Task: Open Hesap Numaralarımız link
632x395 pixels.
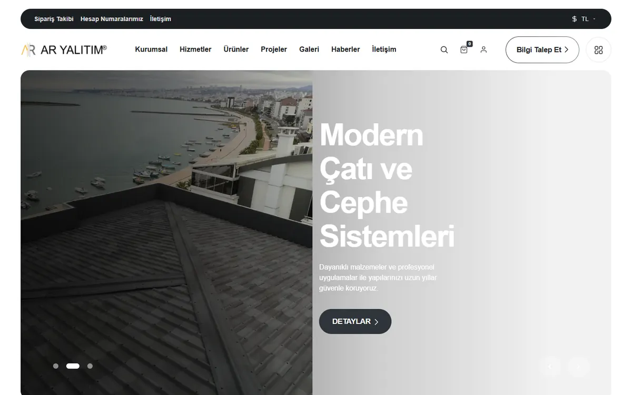Action: (x=112, y=19)
